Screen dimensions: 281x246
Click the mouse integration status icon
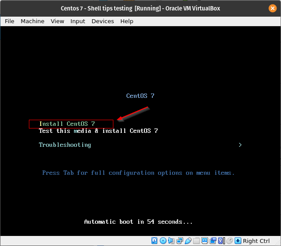point(229,241)
